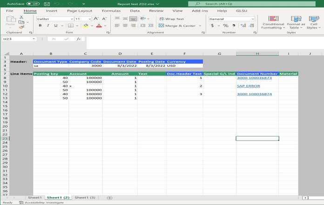
Task: Click the Orientation text angle icon
Action: (x=143, y=19)
